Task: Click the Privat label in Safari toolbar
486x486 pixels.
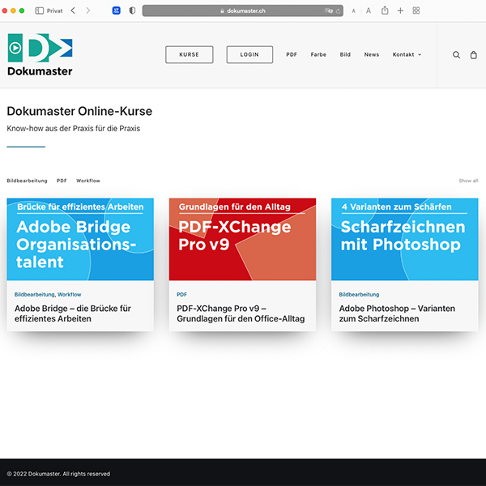Action: [54, 11]
